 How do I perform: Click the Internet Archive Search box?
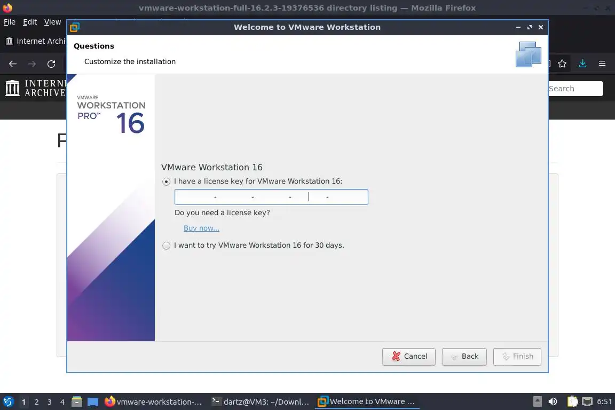575,89
